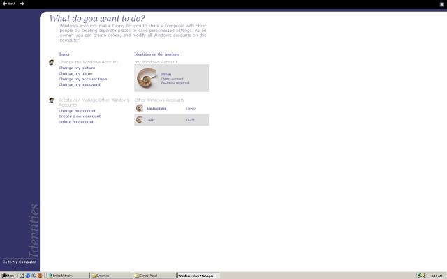Image resolution: width=447 pixels, height=279 pixels.
Task: Click the taskbar clock
Action: 437,276
